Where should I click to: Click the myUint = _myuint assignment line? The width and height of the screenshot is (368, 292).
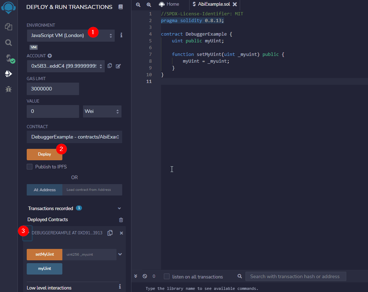pos(206,61)
